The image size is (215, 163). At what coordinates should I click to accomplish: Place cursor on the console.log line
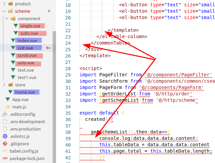click(148, 138)
